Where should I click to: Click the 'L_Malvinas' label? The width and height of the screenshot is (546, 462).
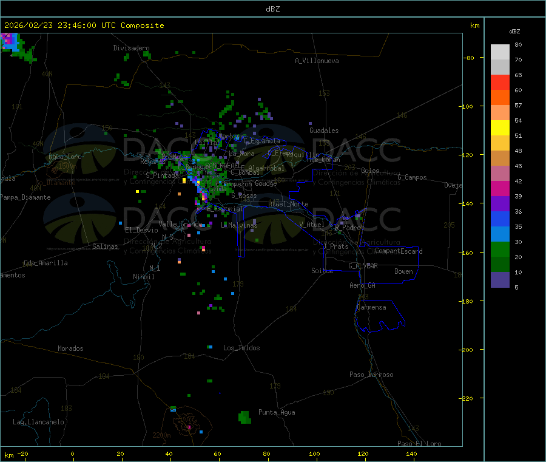point(239,225)
